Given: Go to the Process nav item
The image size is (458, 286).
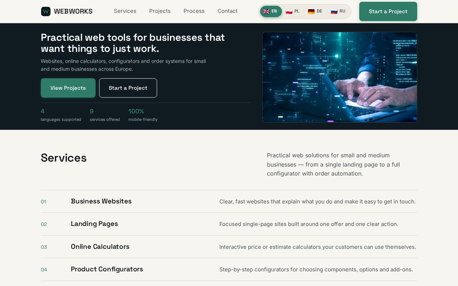Looking at the screenshot, I should (x=194, y=11).
